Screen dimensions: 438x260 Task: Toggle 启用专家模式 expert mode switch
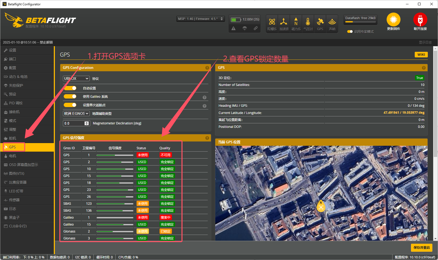click(x=350, y=31)
